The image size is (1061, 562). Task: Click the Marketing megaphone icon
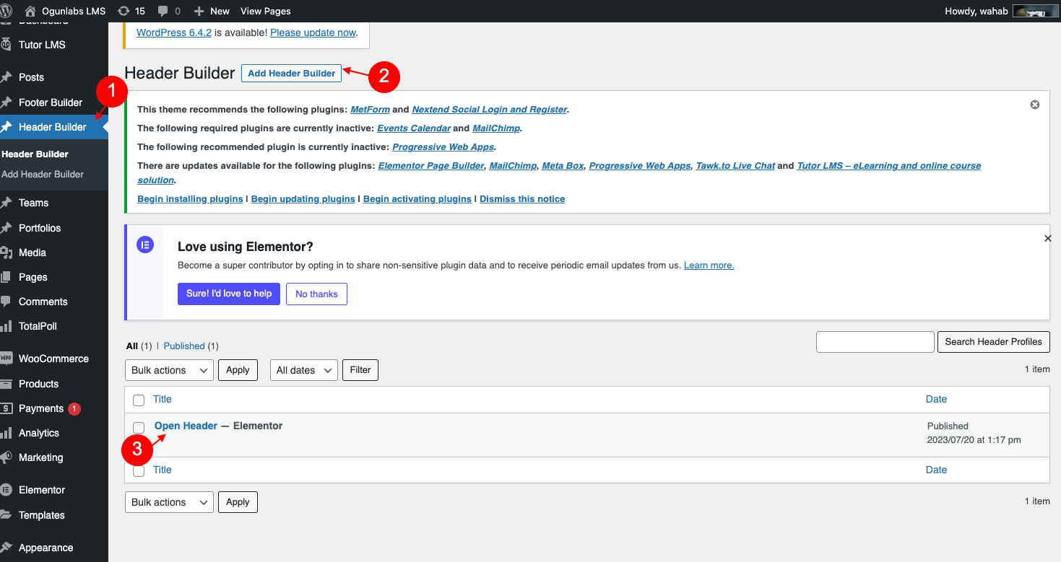[x=7, y=457]
